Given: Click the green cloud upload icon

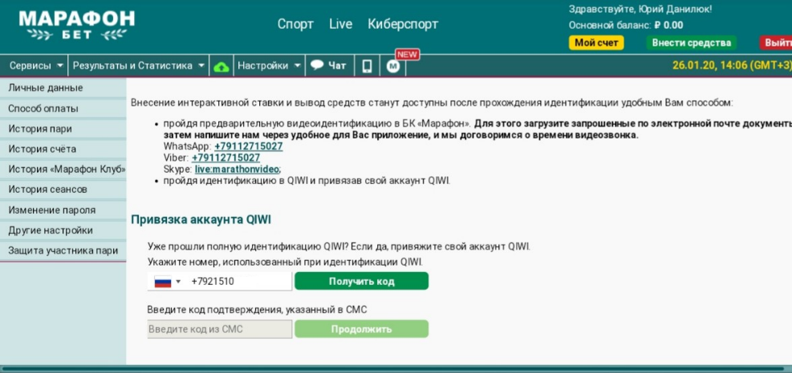Looking at the screenshot, I should coord(221,66).
